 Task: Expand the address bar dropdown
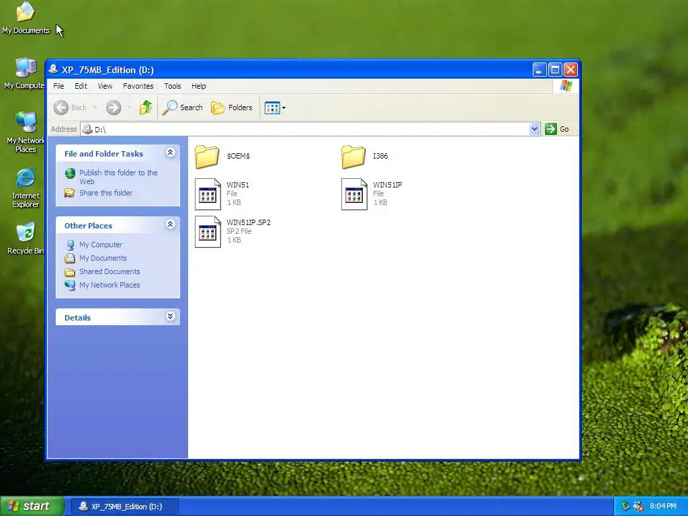534,129
